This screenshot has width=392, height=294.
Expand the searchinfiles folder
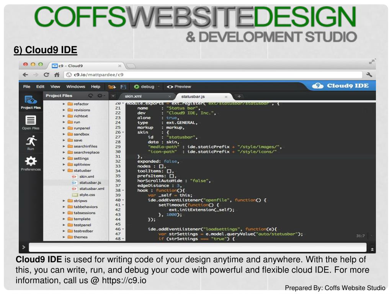pos(64,146)
